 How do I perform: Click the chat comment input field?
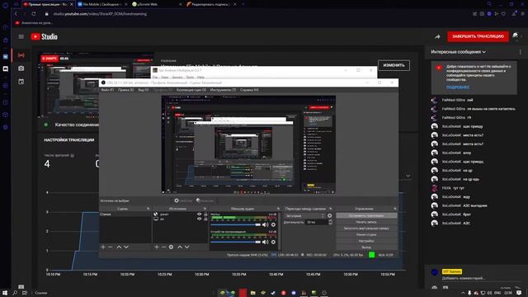coord(481,279)
